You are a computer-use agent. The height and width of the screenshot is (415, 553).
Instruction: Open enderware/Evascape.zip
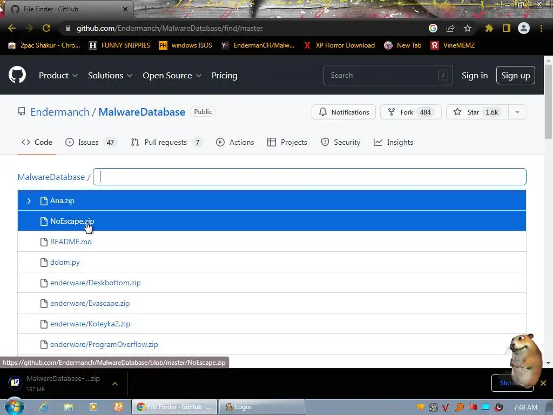click(x=90, y=303)
